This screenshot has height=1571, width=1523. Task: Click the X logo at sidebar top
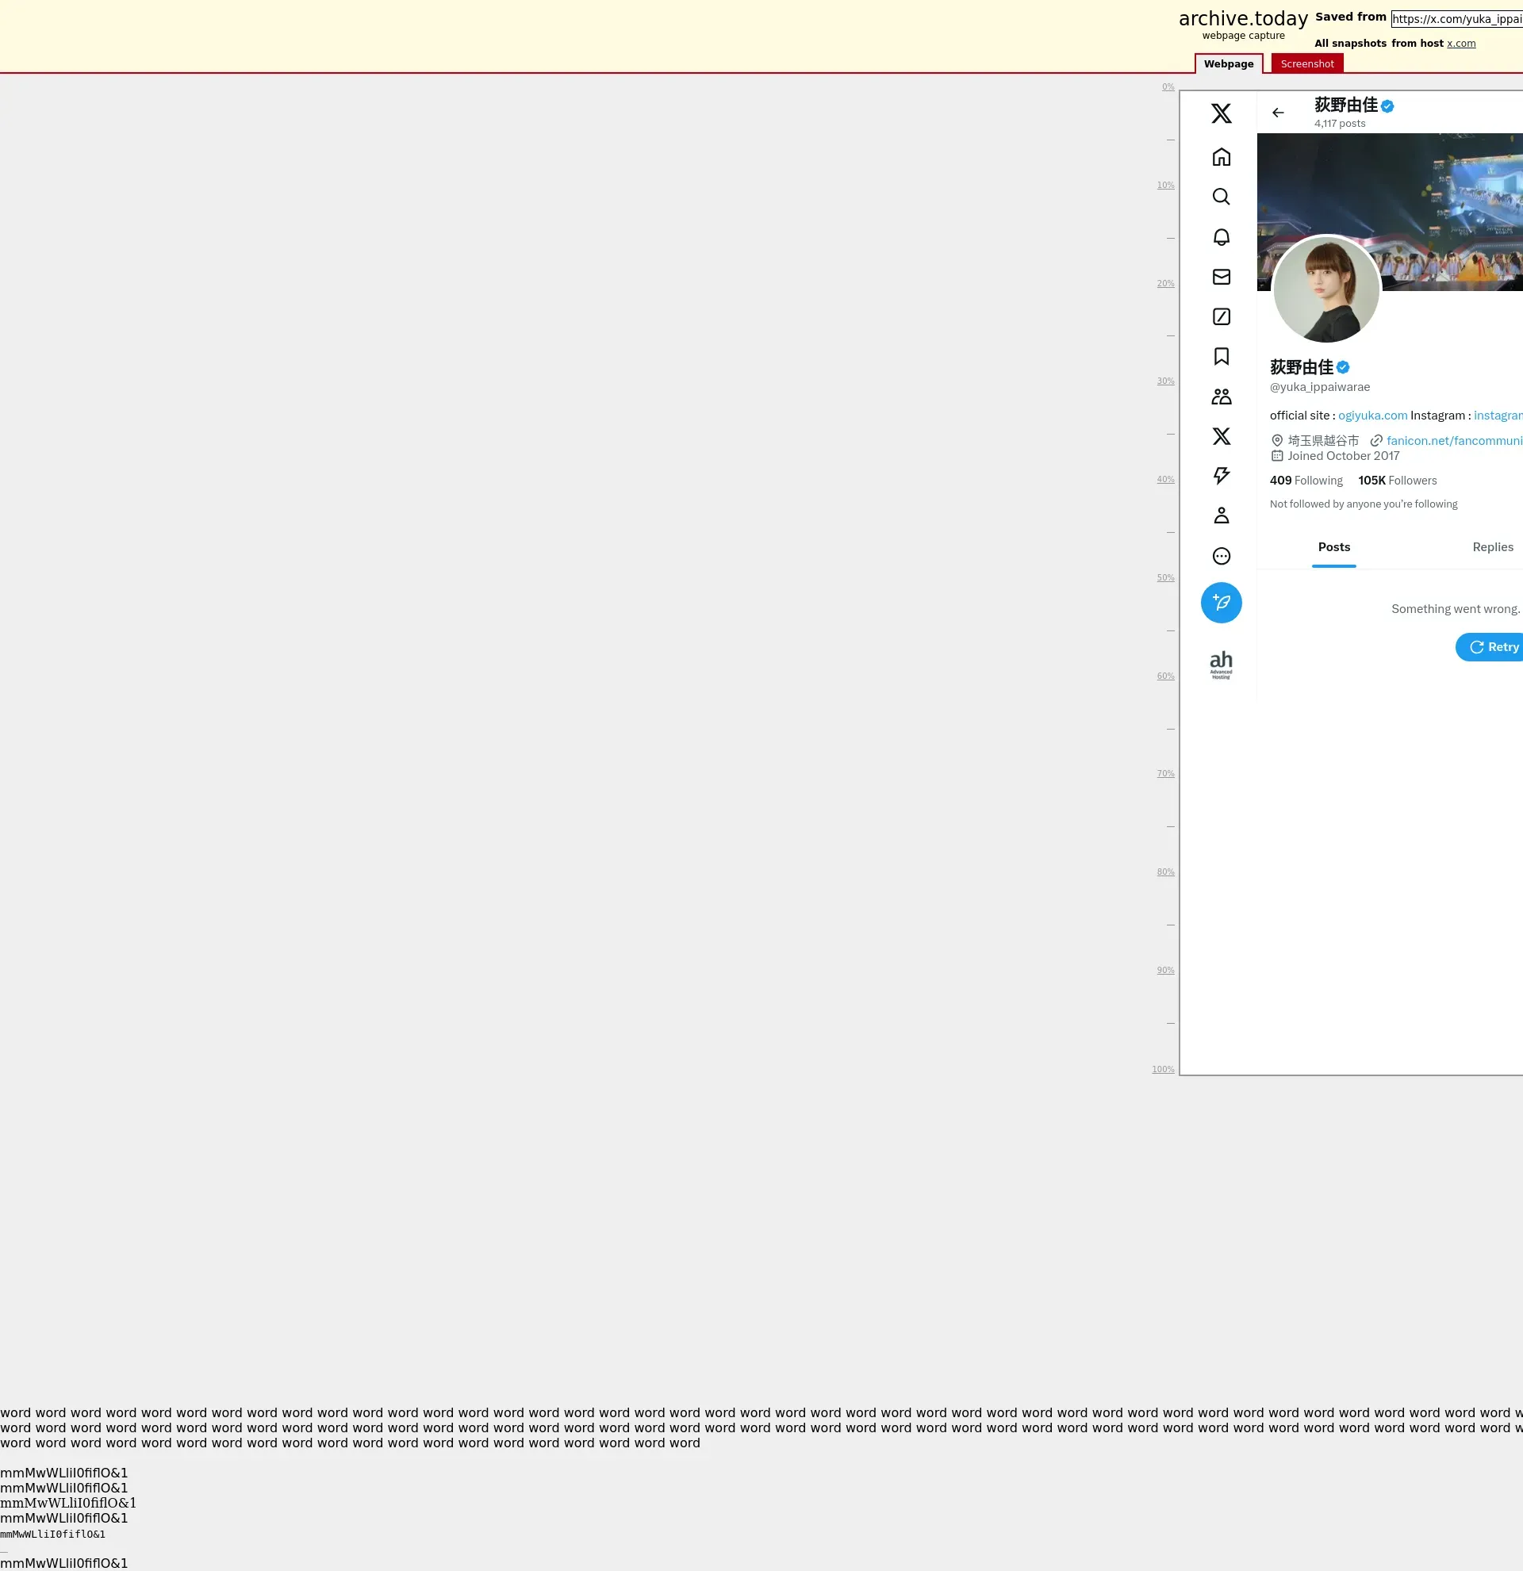pyautogui.click(x=1221, y=113)
